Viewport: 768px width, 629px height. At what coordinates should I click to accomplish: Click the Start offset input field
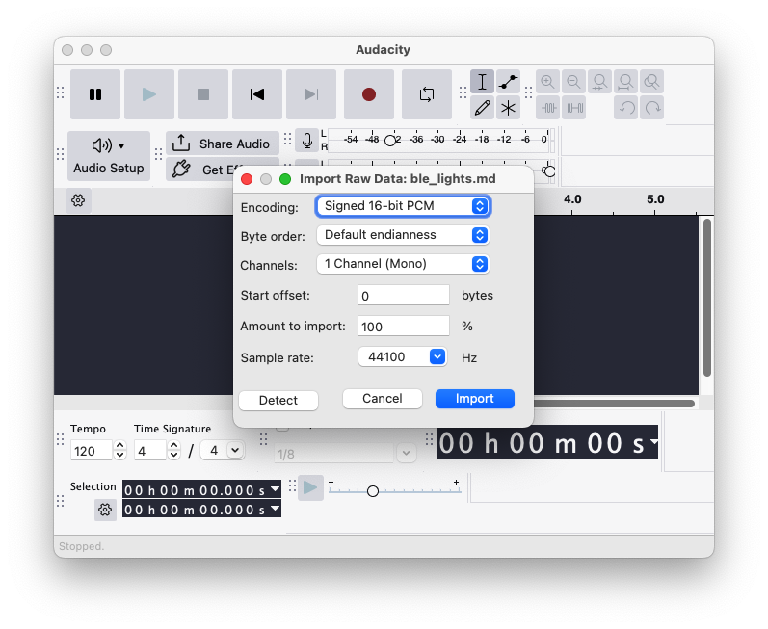pos(403,296)
